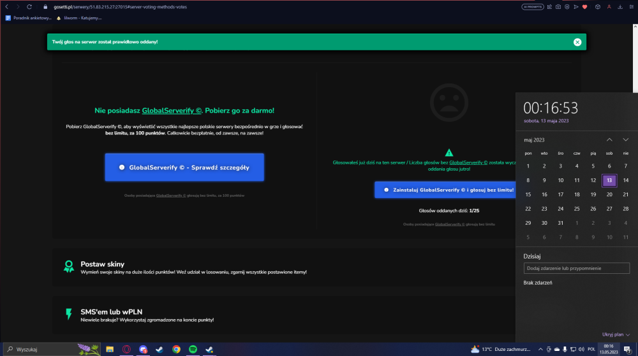Click 'GlobalServerify © - Sprawdź szczegóły' button
638x356 pixels.
click(184, 167)
